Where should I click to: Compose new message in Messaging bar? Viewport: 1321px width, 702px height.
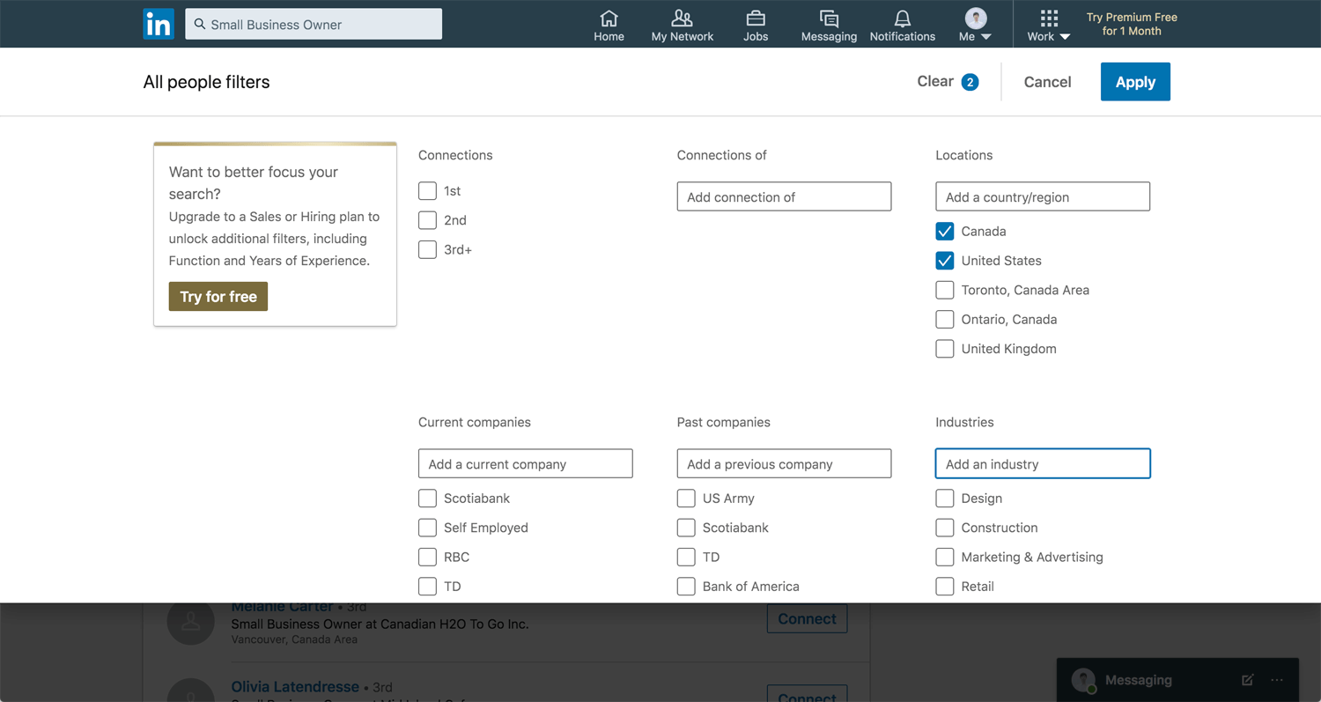[x=1247, y=680]
